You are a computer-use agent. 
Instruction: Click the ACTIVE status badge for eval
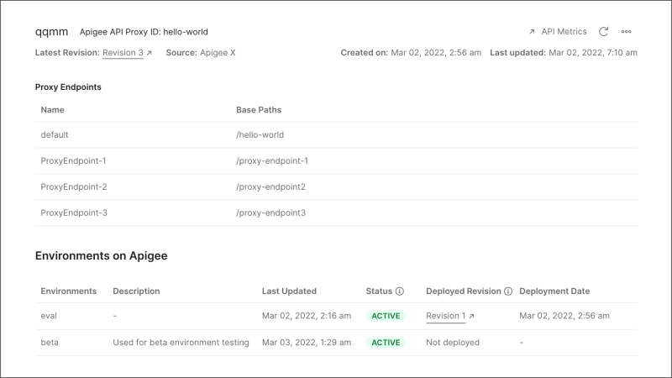pos(386,316)
